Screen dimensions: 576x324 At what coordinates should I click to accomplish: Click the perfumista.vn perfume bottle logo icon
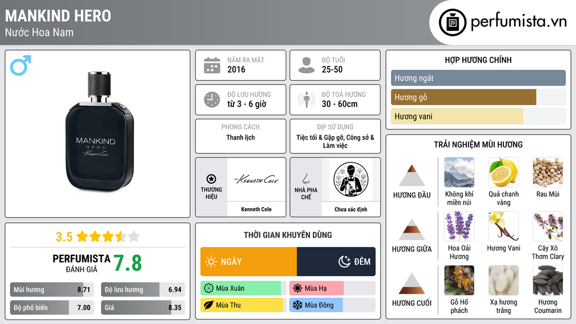click(452, 22)
